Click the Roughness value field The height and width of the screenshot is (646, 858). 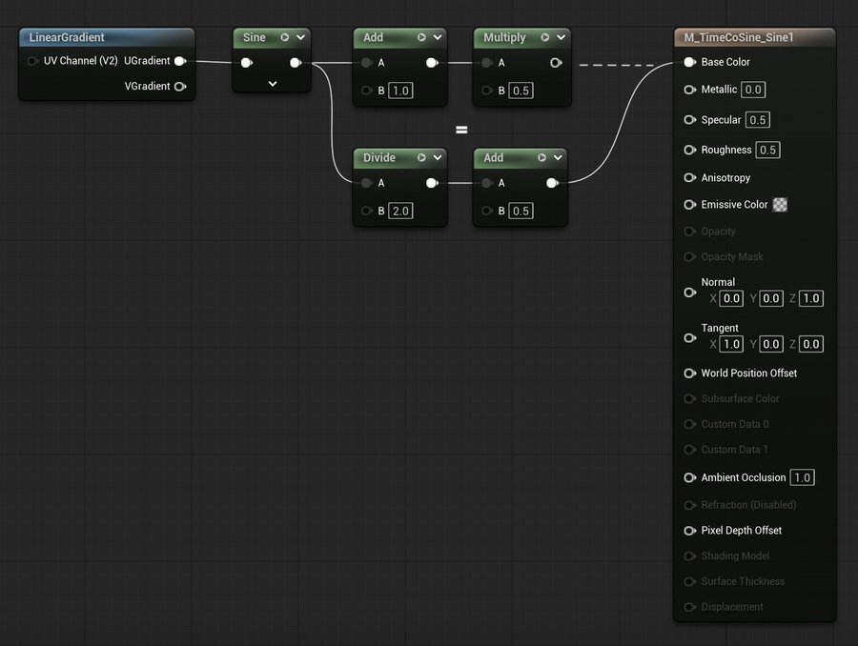pos(767,151)
